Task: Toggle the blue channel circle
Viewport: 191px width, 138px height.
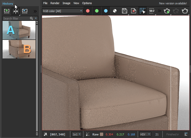Action: [x=106, y=11]
